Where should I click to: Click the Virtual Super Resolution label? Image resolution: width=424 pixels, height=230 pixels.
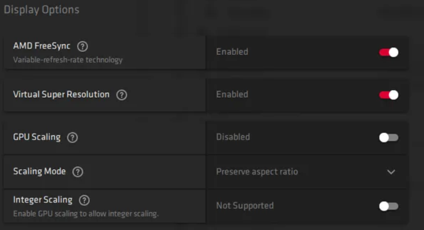point(61,94)
